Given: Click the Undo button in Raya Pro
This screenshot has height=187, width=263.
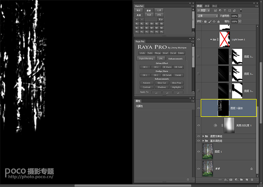Looking at the screenshot, I should click(x=142, y=53).
